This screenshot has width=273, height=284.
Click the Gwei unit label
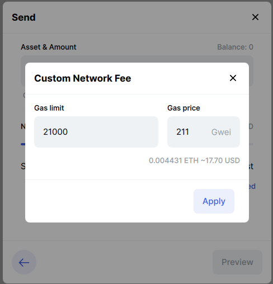(221, 132)
